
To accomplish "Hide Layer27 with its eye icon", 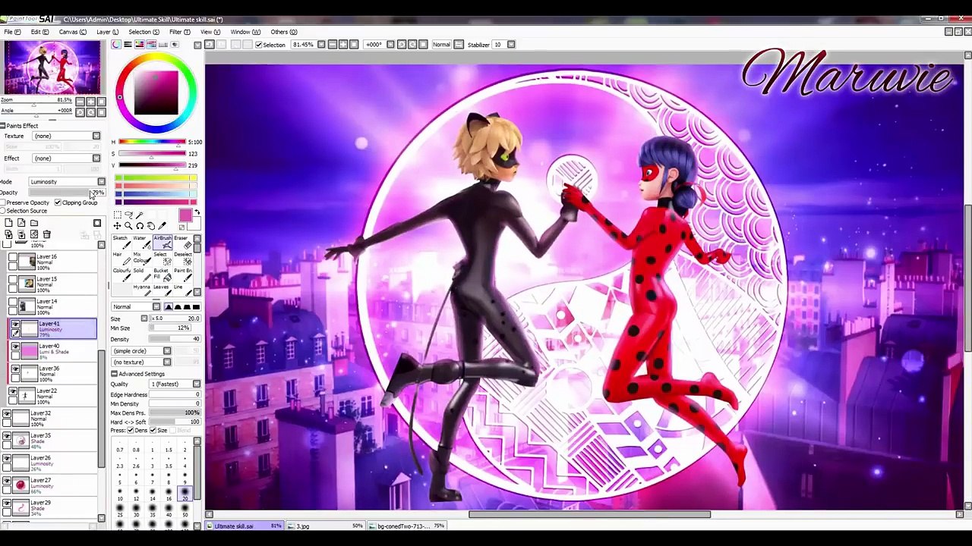I will (7, 481).
